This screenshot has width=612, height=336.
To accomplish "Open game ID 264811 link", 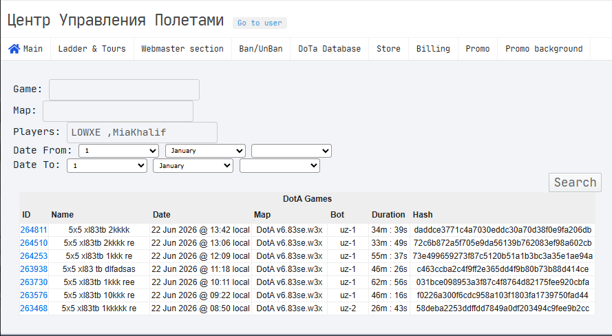I will [x=34, y=230].
